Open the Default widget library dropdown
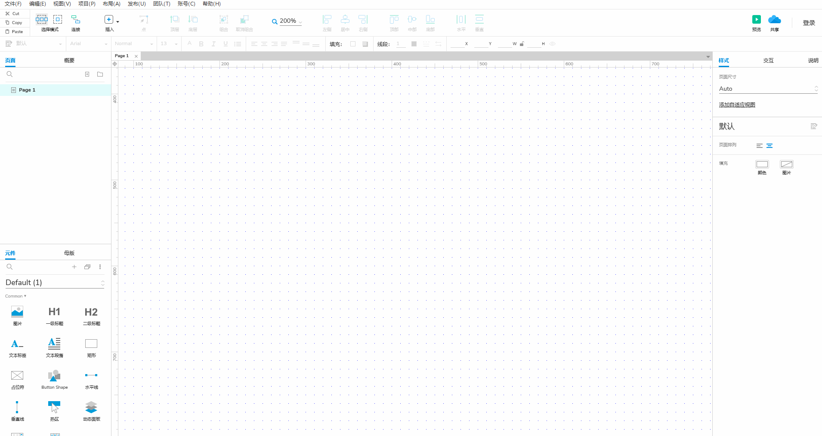Screen dimensions: 822x436 coord(55,282)
